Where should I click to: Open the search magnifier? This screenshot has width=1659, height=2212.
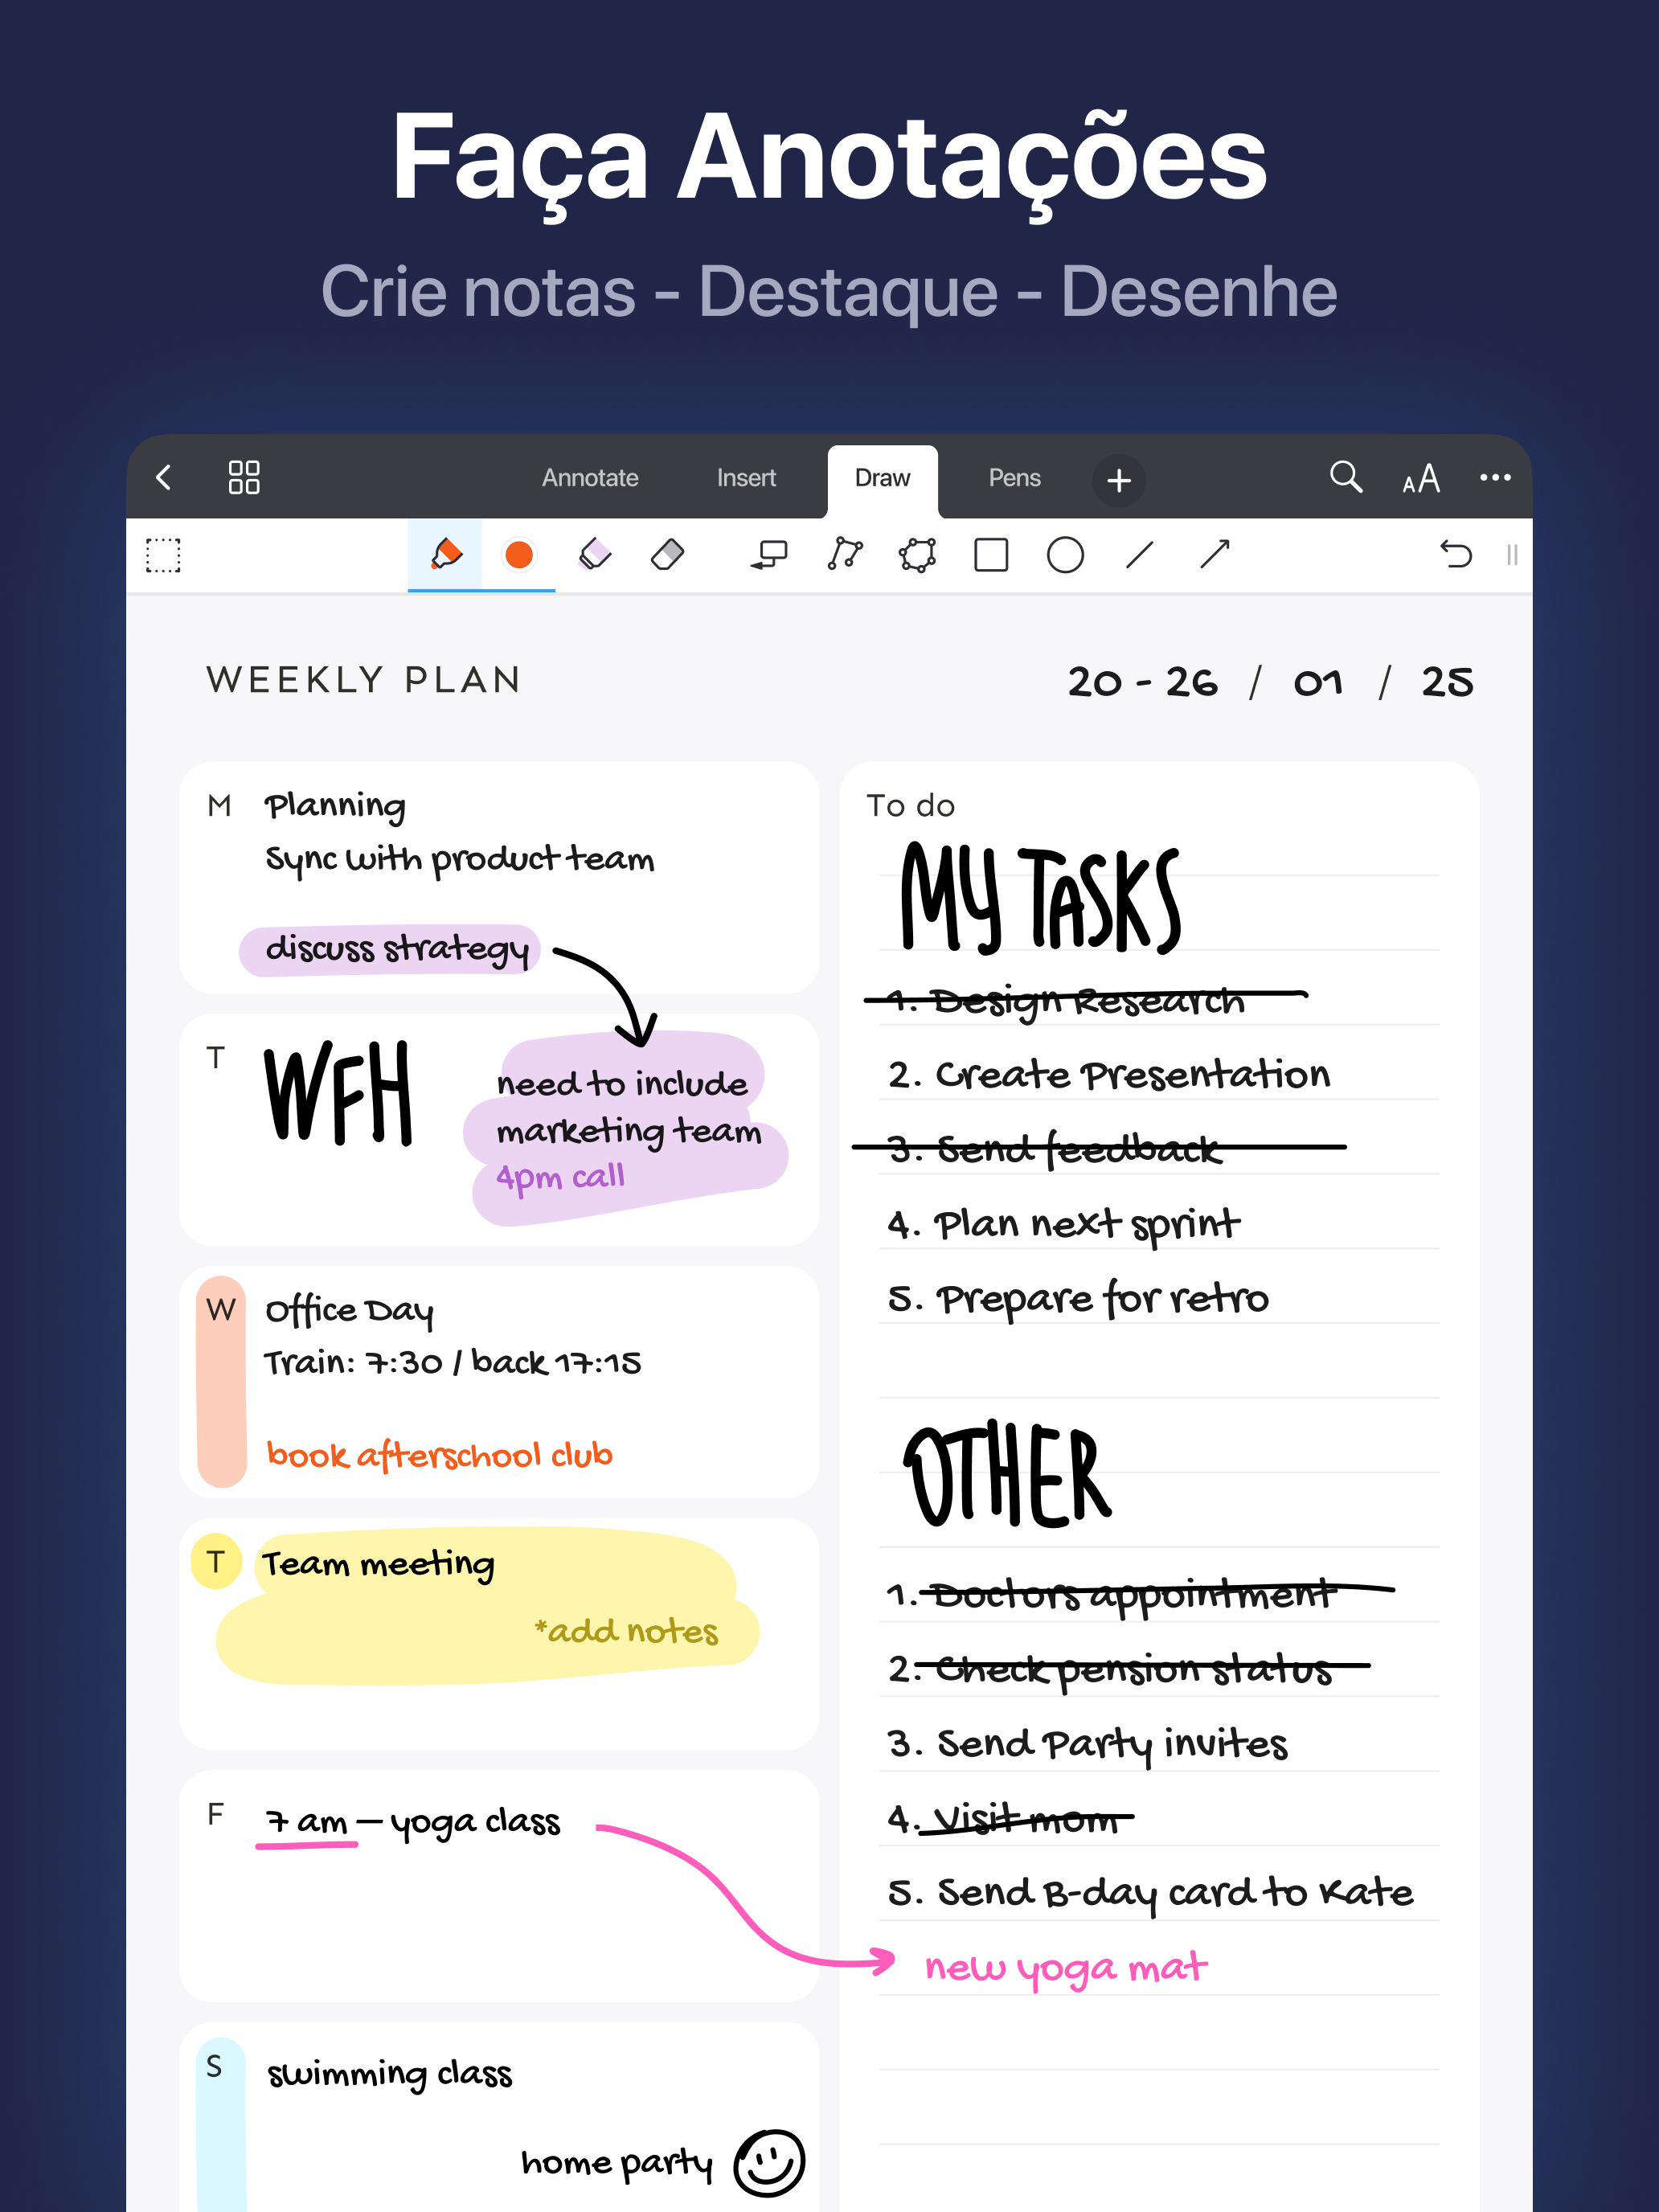tap(1345, 477)
